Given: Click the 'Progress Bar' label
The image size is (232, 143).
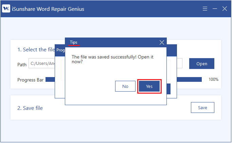Looking at the screenshot, I should 30,80.
